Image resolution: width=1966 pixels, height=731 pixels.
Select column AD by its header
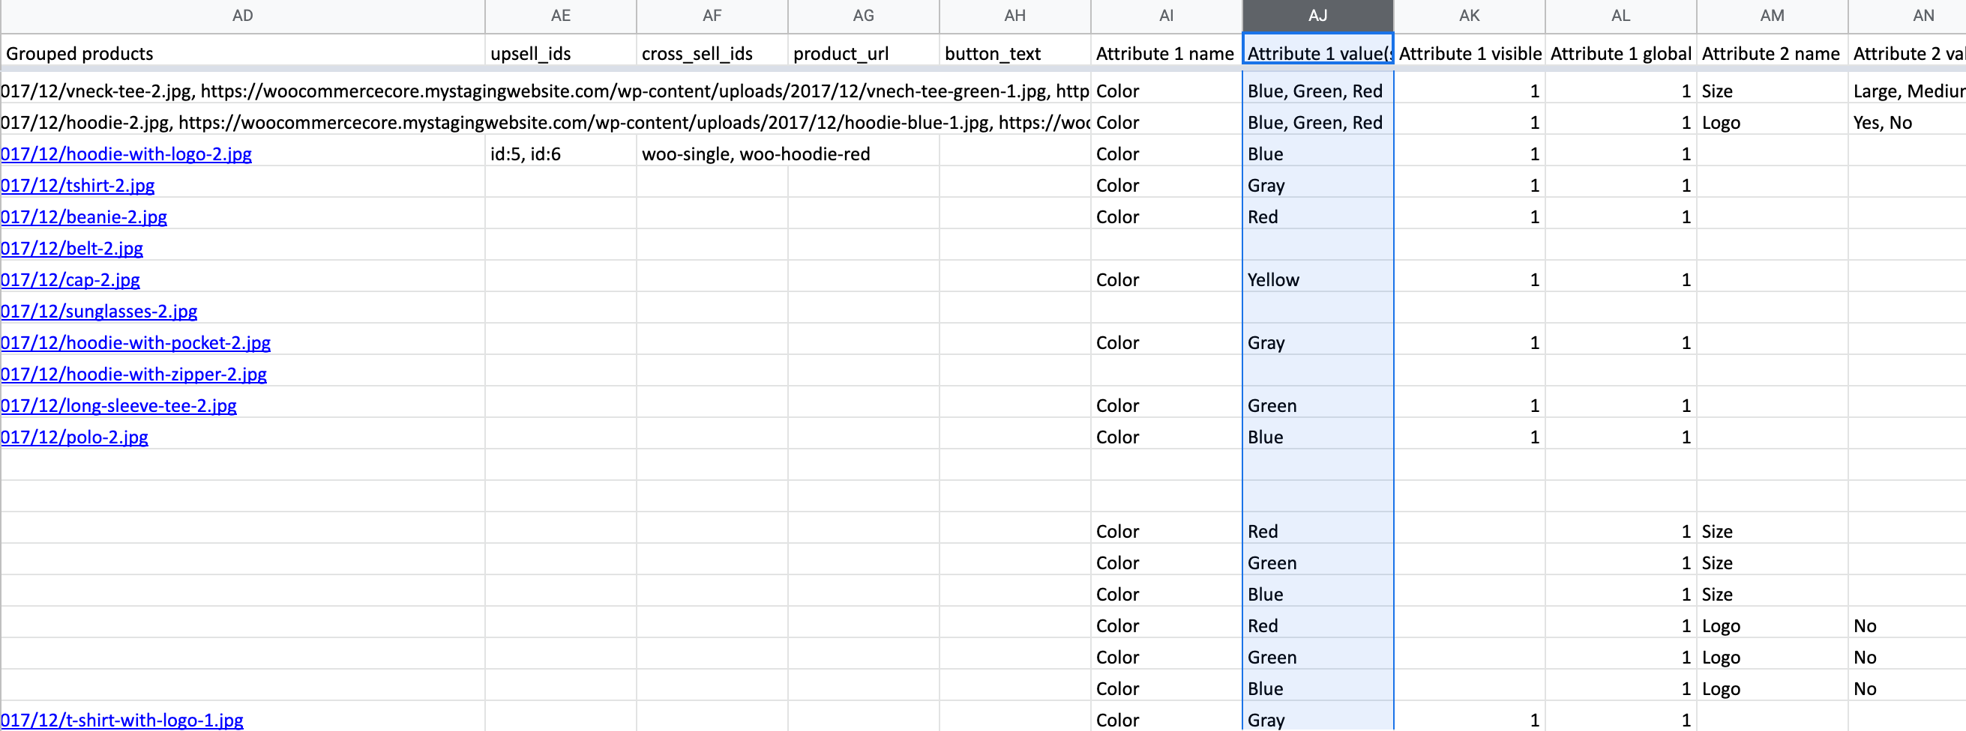coord(243,16)
